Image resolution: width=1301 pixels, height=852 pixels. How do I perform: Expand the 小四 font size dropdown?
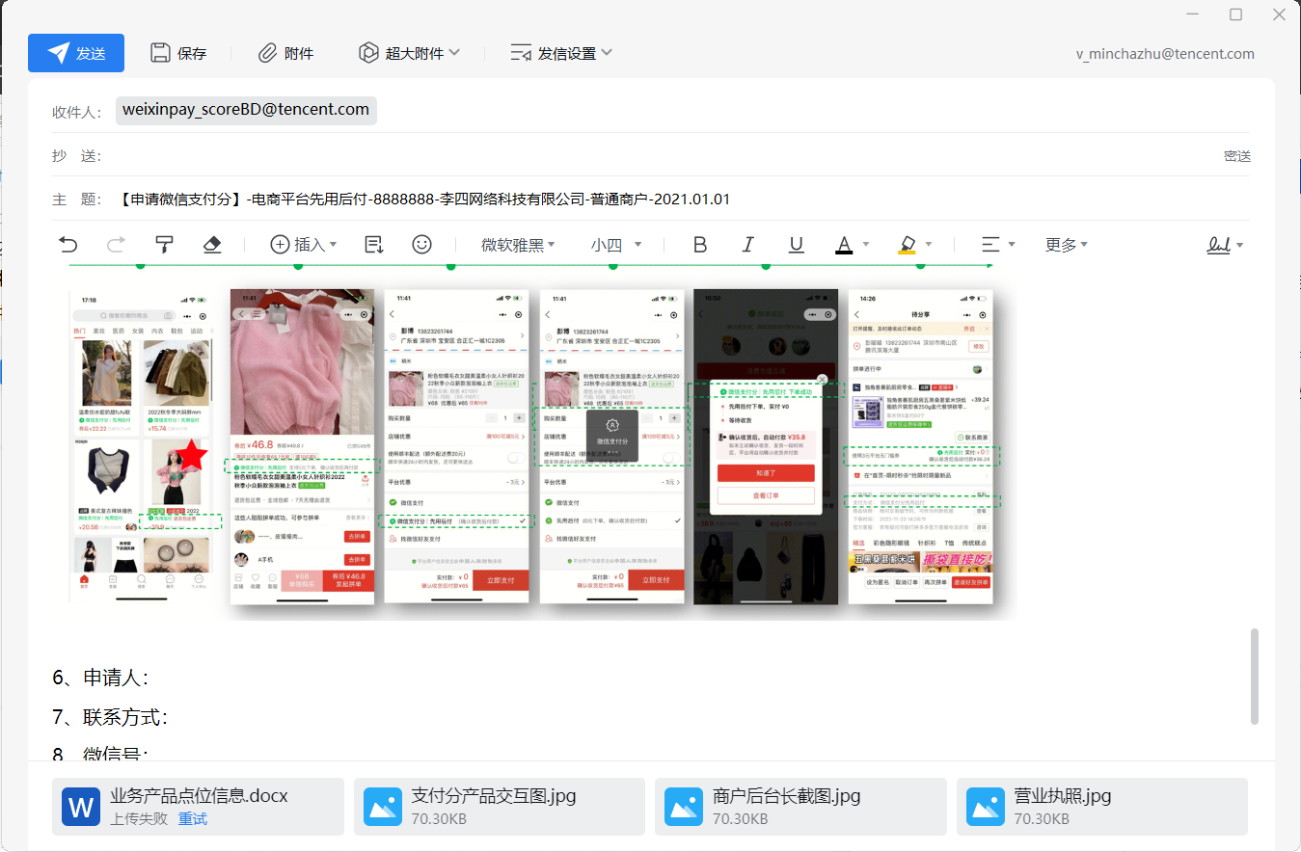[x=616, y=245]
